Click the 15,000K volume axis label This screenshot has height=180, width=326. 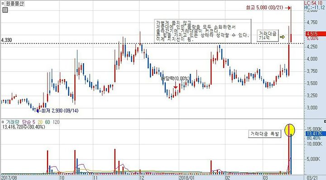click(314, 129)
